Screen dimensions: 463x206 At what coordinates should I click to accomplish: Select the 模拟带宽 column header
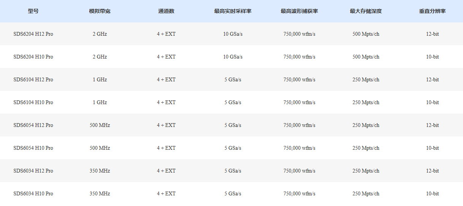pos(100,11)
